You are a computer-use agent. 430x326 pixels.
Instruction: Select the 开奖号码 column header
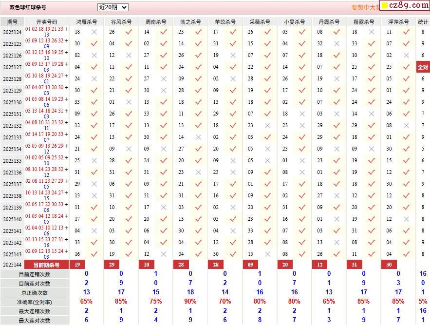click(46, 22)
